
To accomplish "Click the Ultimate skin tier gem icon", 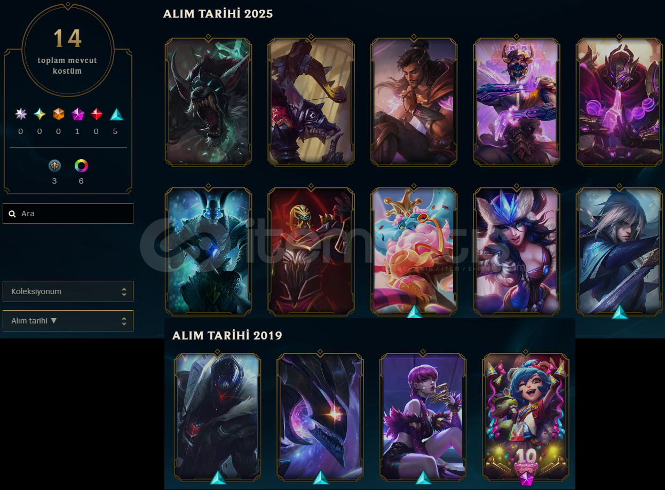I will [21, 114].
